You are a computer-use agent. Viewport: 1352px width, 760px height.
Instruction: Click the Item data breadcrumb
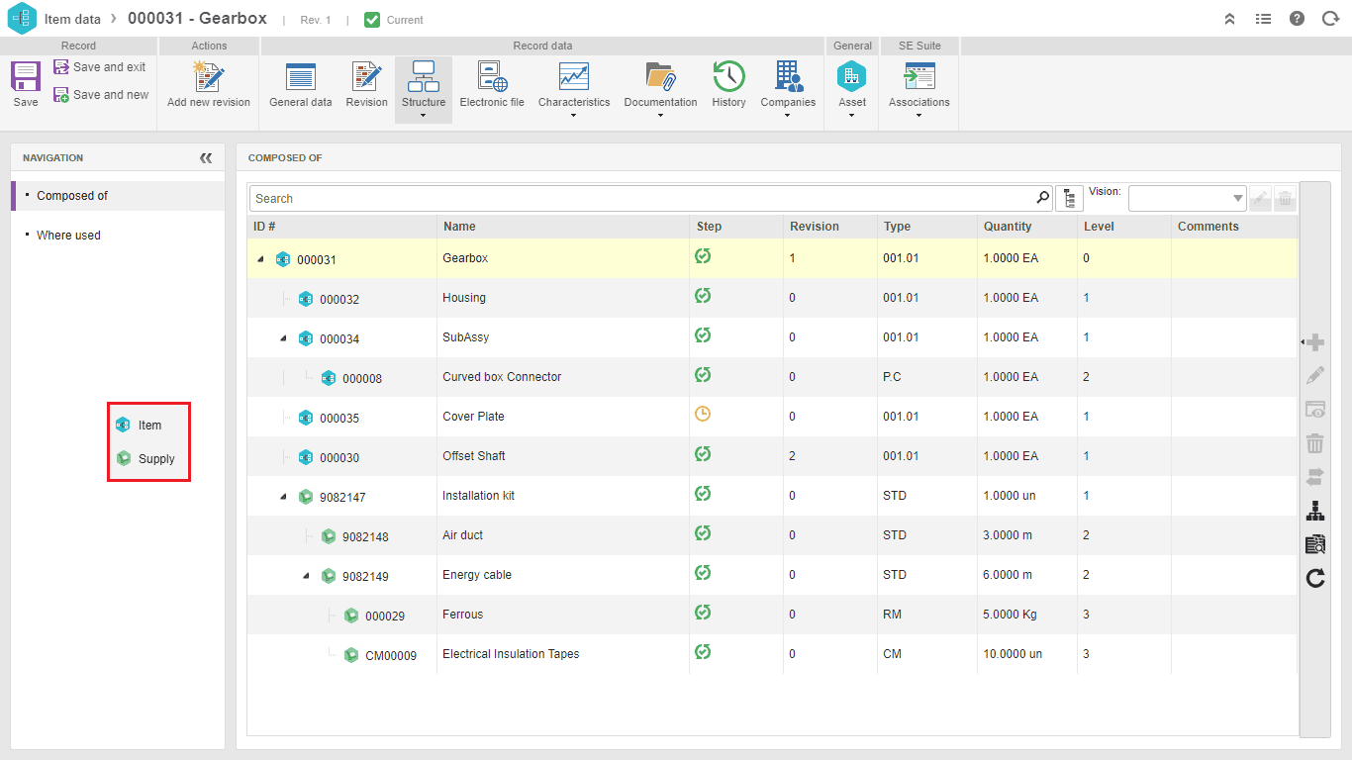[72, 19]
